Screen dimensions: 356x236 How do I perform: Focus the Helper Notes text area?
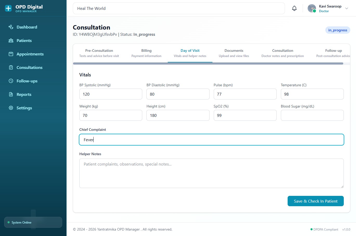tap(211, 173)
